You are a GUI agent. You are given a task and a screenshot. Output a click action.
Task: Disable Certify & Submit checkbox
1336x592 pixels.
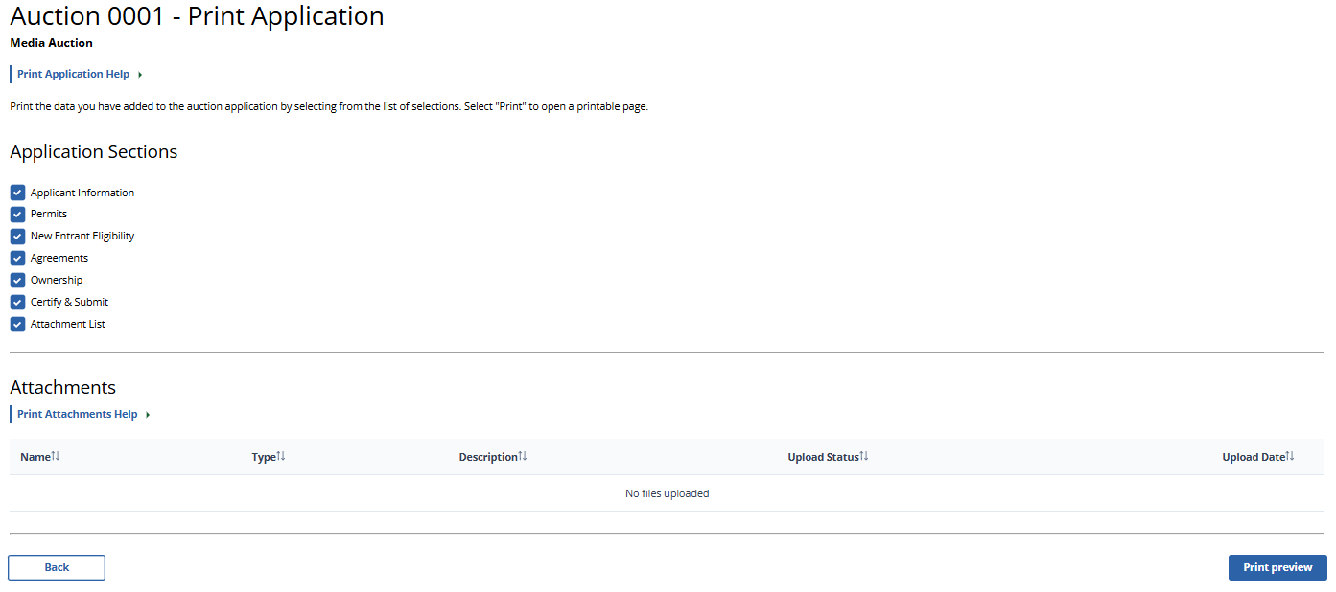point(17,303)
